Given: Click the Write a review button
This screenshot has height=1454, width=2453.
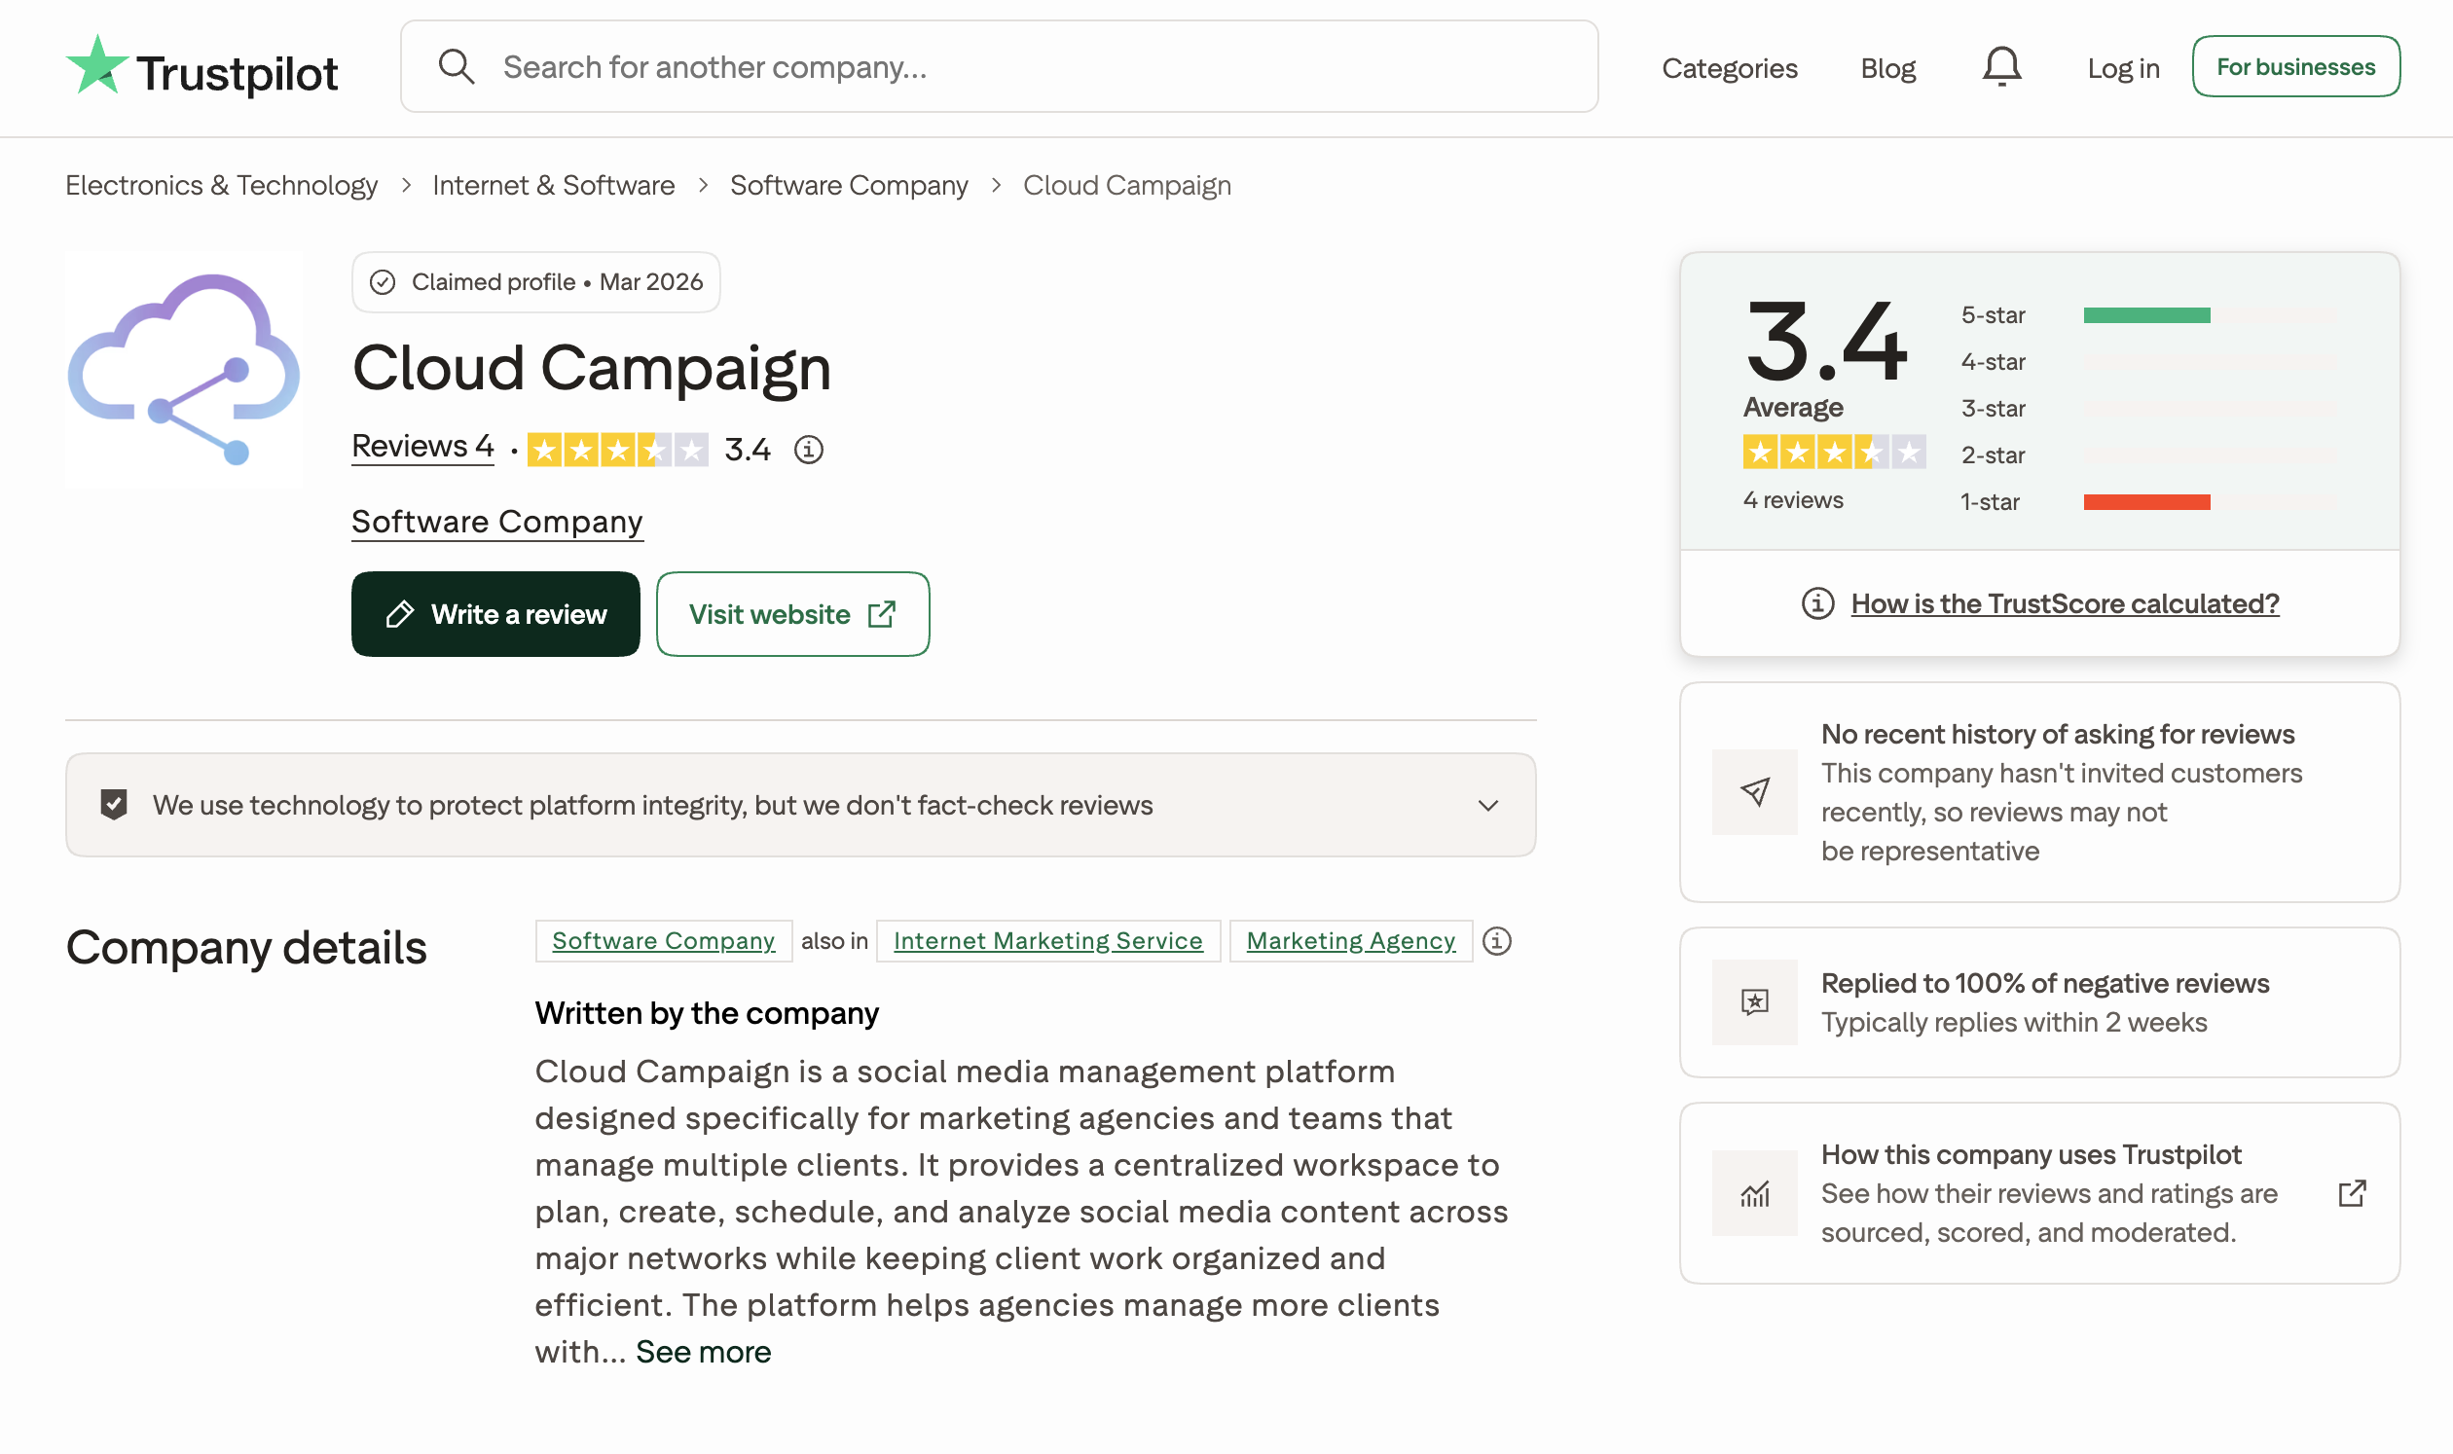Looking at the screenshot, I should 495,614.
